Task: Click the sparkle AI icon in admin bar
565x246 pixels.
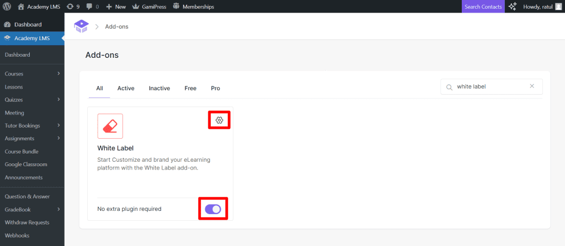Action: pyautogui.click(x=513, y=7)
